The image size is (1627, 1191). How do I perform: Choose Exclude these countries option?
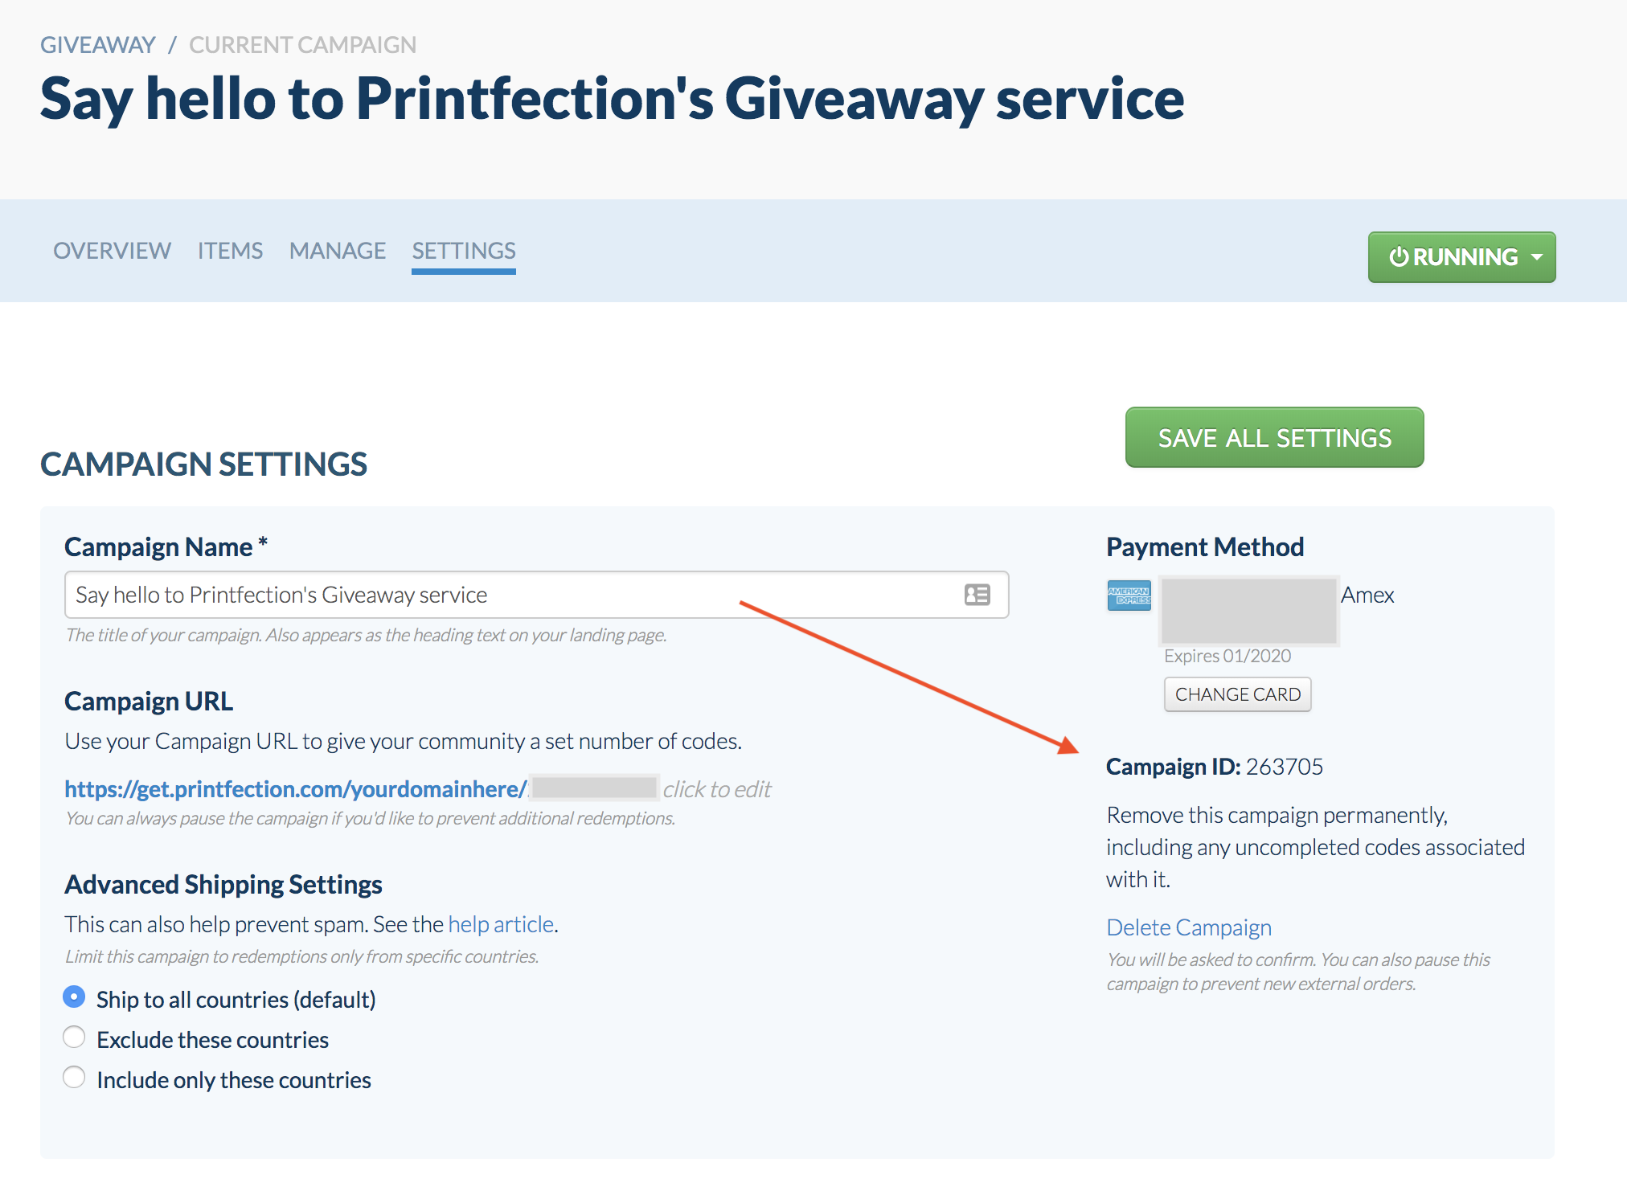74,1038
